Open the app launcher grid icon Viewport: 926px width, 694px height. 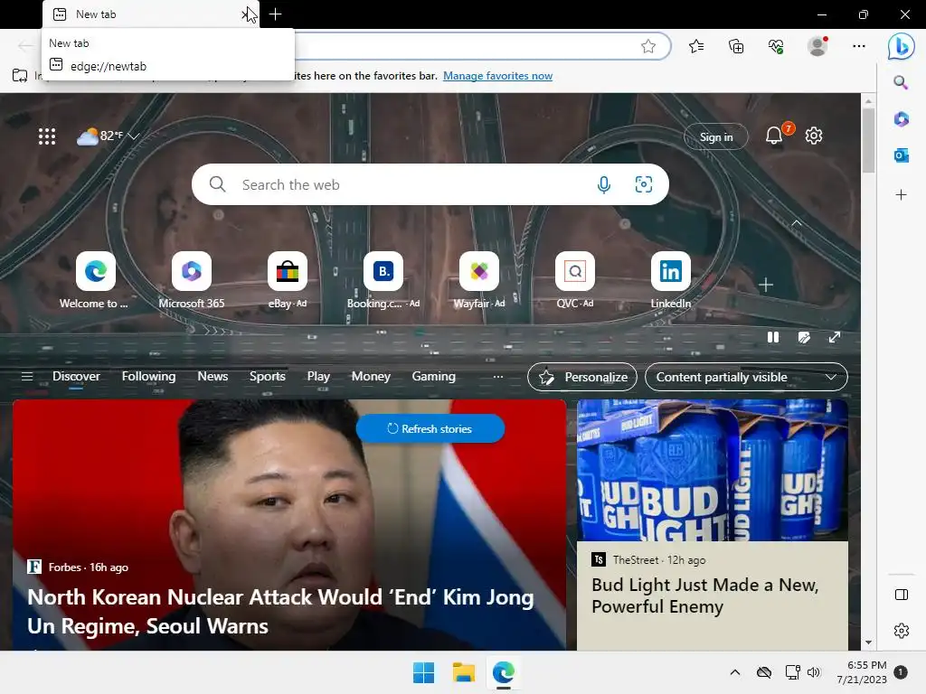[x=47, y=136]
